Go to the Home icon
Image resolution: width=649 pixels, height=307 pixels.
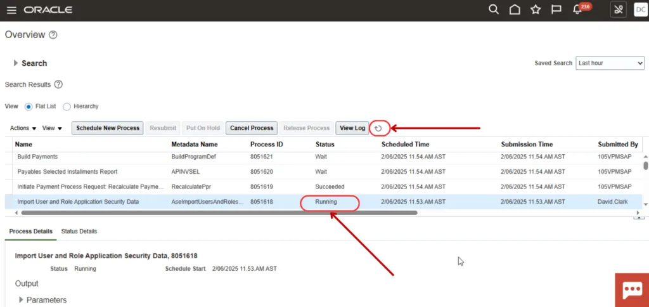[515, 10]
